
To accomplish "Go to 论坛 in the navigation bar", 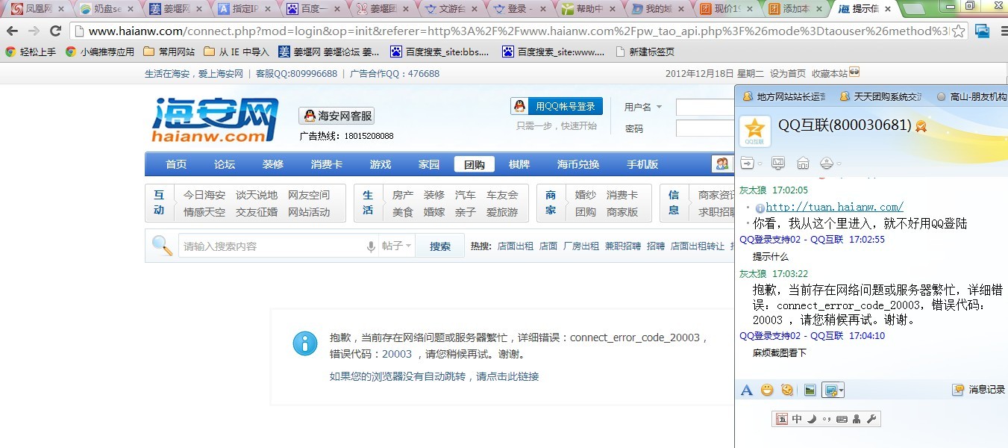I will [x=225, y=164].
